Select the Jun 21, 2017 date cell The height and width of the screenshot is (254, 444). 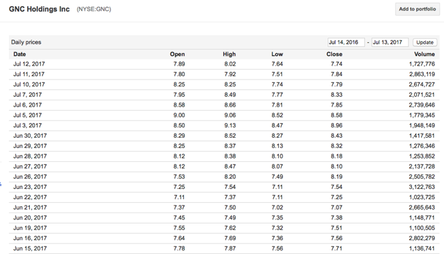point(30,208)
